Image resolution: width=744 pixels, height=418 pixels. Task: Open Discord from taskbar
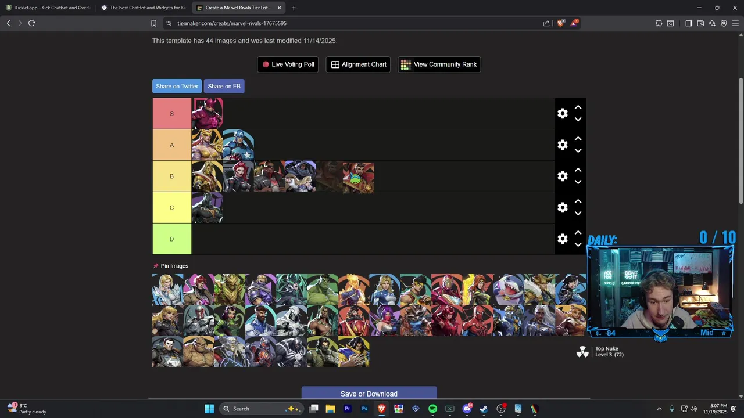coord(467,409)
